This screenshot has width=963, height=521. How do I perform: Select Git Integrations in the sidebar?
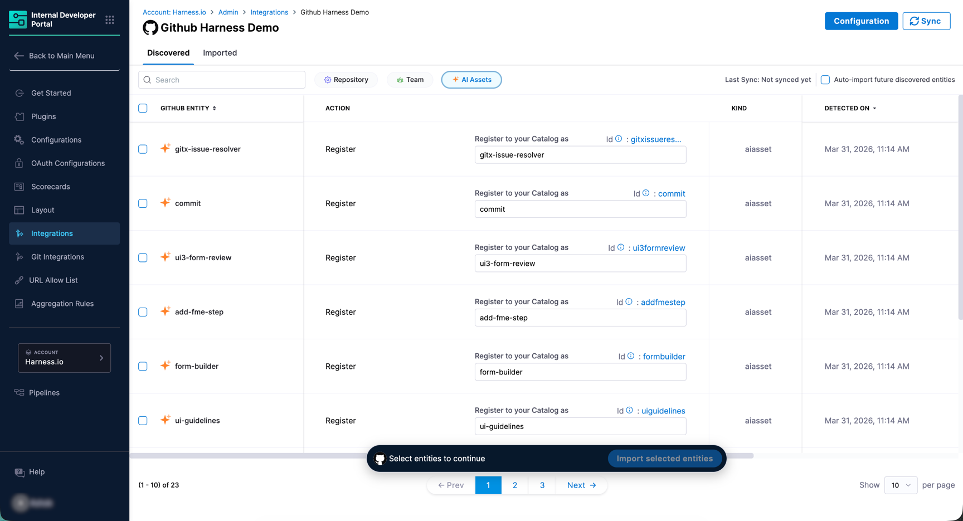tap(56, 257)
